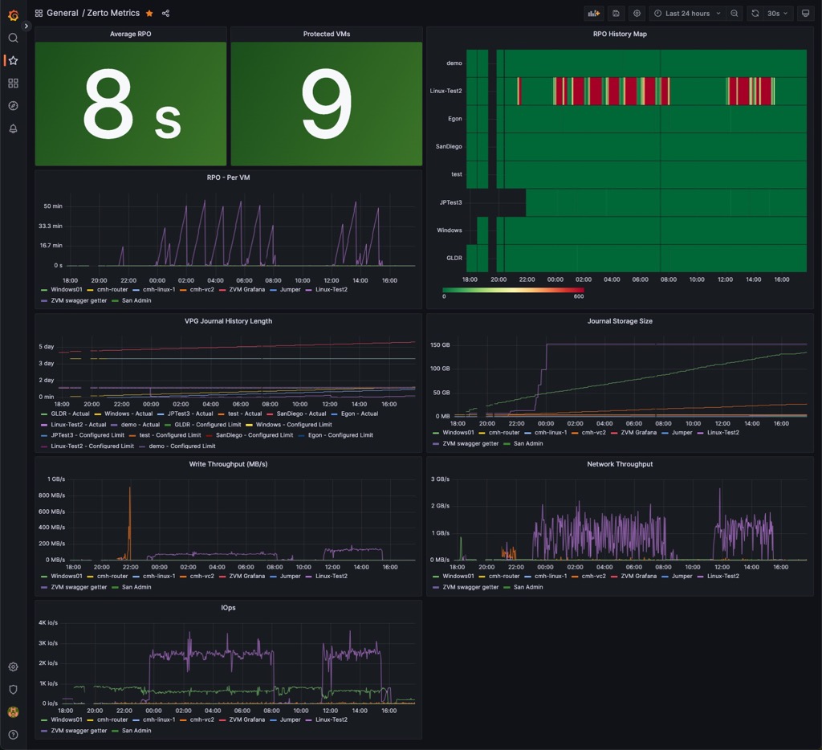Toggle Linux-Test2 series in the RPO - Per VM legend
This screenshot has width=822, height=750.
[x=331, y=290]
